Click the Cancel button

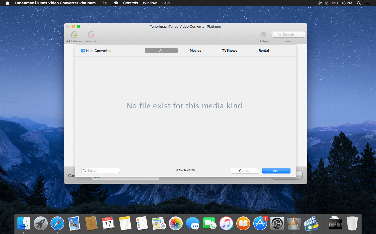coord(245,171)
